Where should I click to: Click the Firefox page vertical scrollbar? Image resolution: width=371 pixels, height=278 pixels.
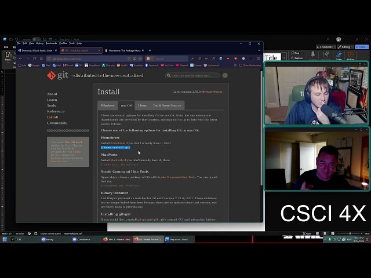[261, 127]
